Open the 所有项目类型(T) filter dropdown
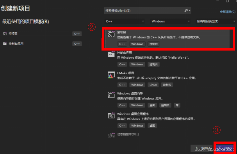This screenshot has width=237, height=154. [216, 21]
